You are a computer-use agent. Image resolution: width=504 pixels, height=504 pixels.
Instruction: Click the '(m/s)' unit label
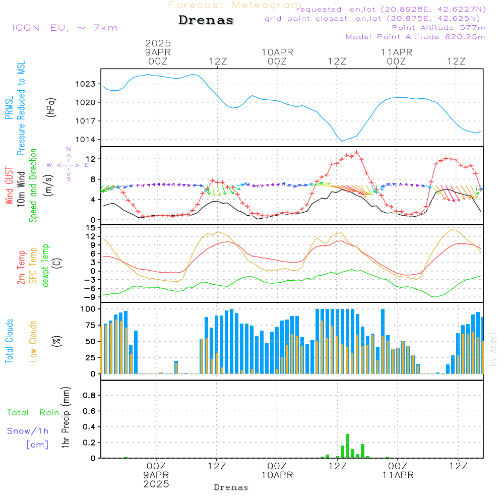(48, 185)
